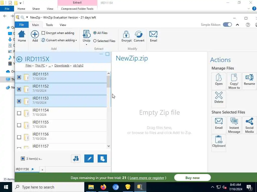Open the WinZip help question icon
The width and height of the screenshot is (257, 192).
248,25
